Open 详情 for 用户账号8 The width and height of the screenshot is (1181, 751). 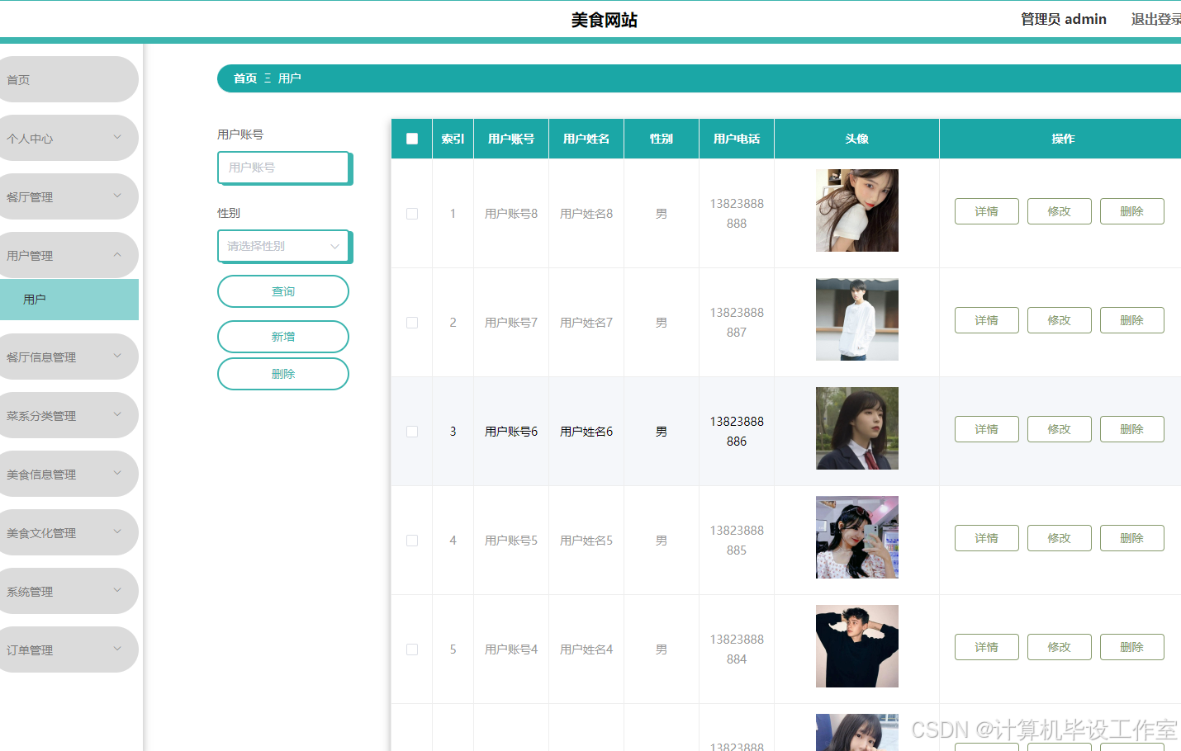tap(987, 211)
